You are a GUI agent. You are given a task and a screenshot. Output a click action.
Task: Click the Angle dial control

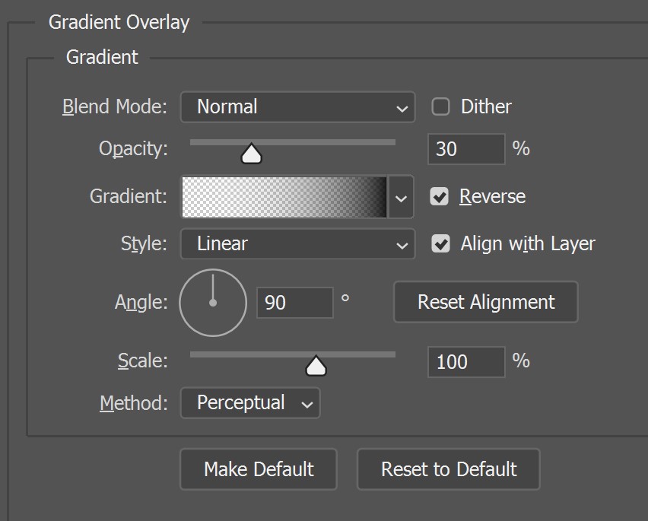point(213,303)
